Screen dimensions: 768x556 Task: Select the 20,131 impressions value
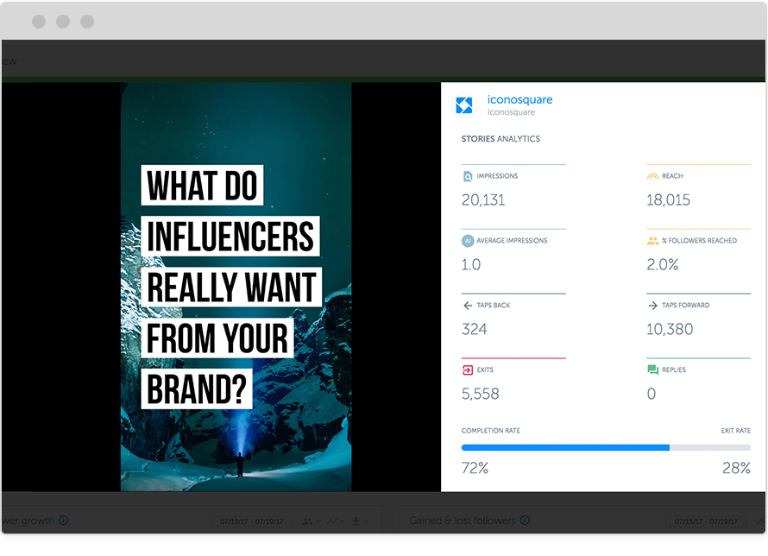[x=483, y=199]
